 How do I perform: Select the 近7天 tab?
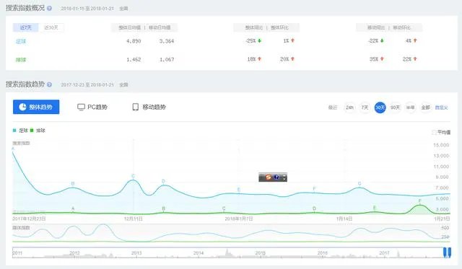coord(26,27)
